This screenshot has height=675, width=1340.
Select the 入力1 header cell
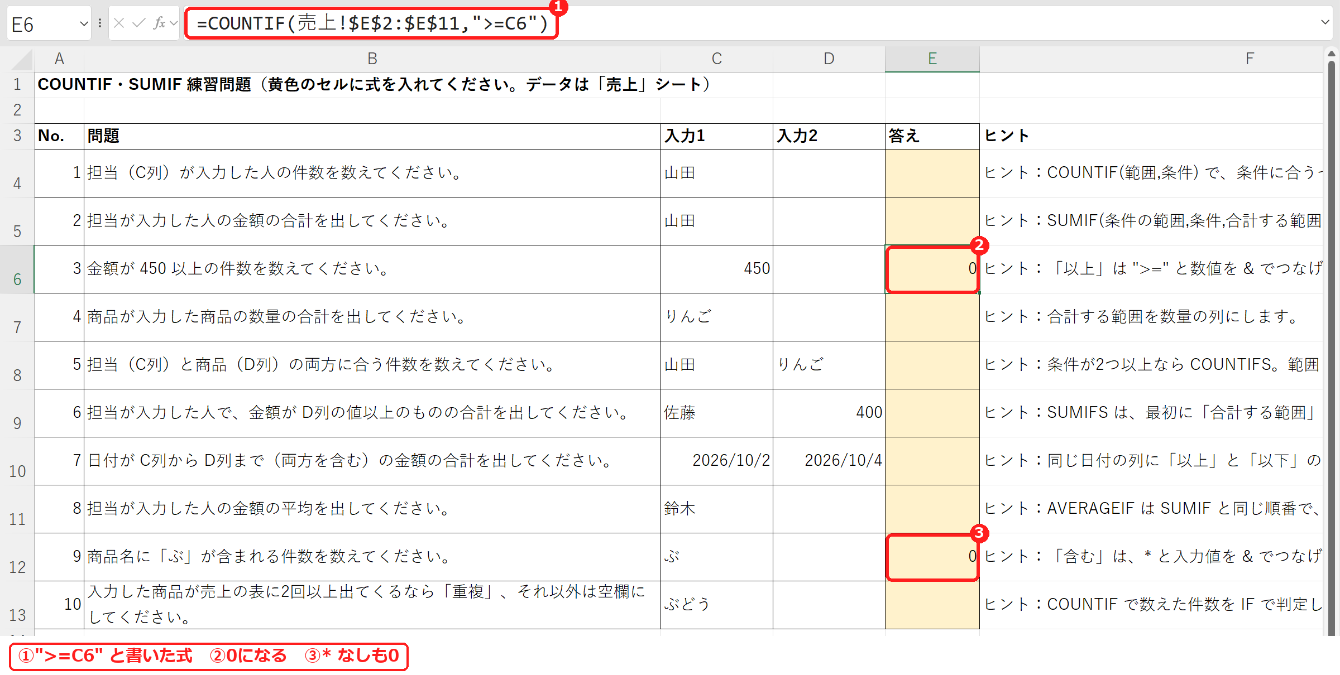(717, 136)
